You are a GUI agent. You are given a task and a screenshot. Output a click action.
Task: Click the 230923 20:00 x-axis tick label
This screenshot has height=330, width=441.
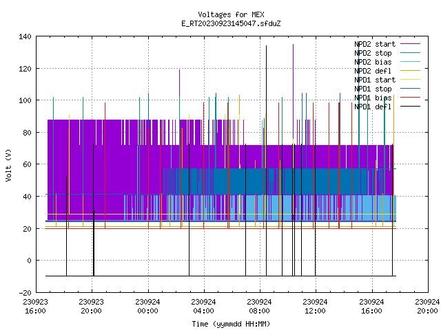[x=92, y=307]
